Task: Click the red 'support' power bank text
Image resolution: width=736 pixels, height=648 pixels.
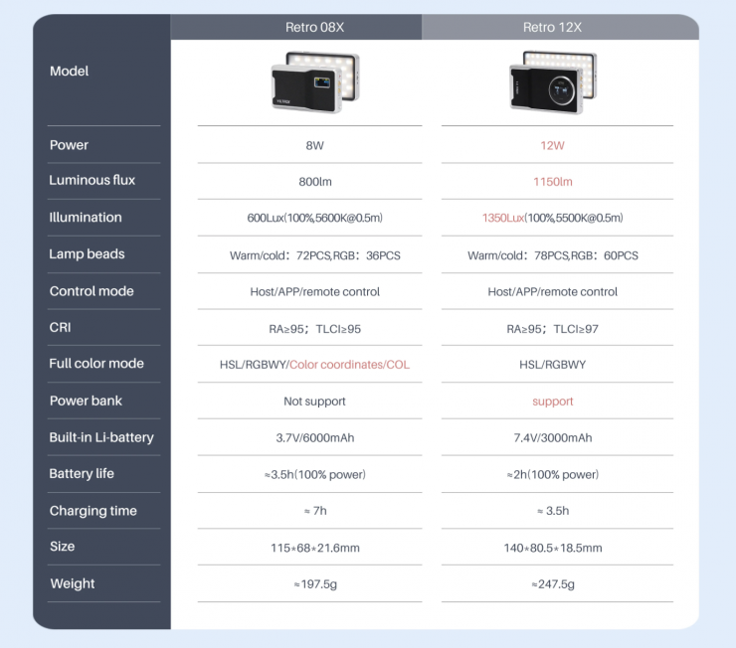Action: 552,402
